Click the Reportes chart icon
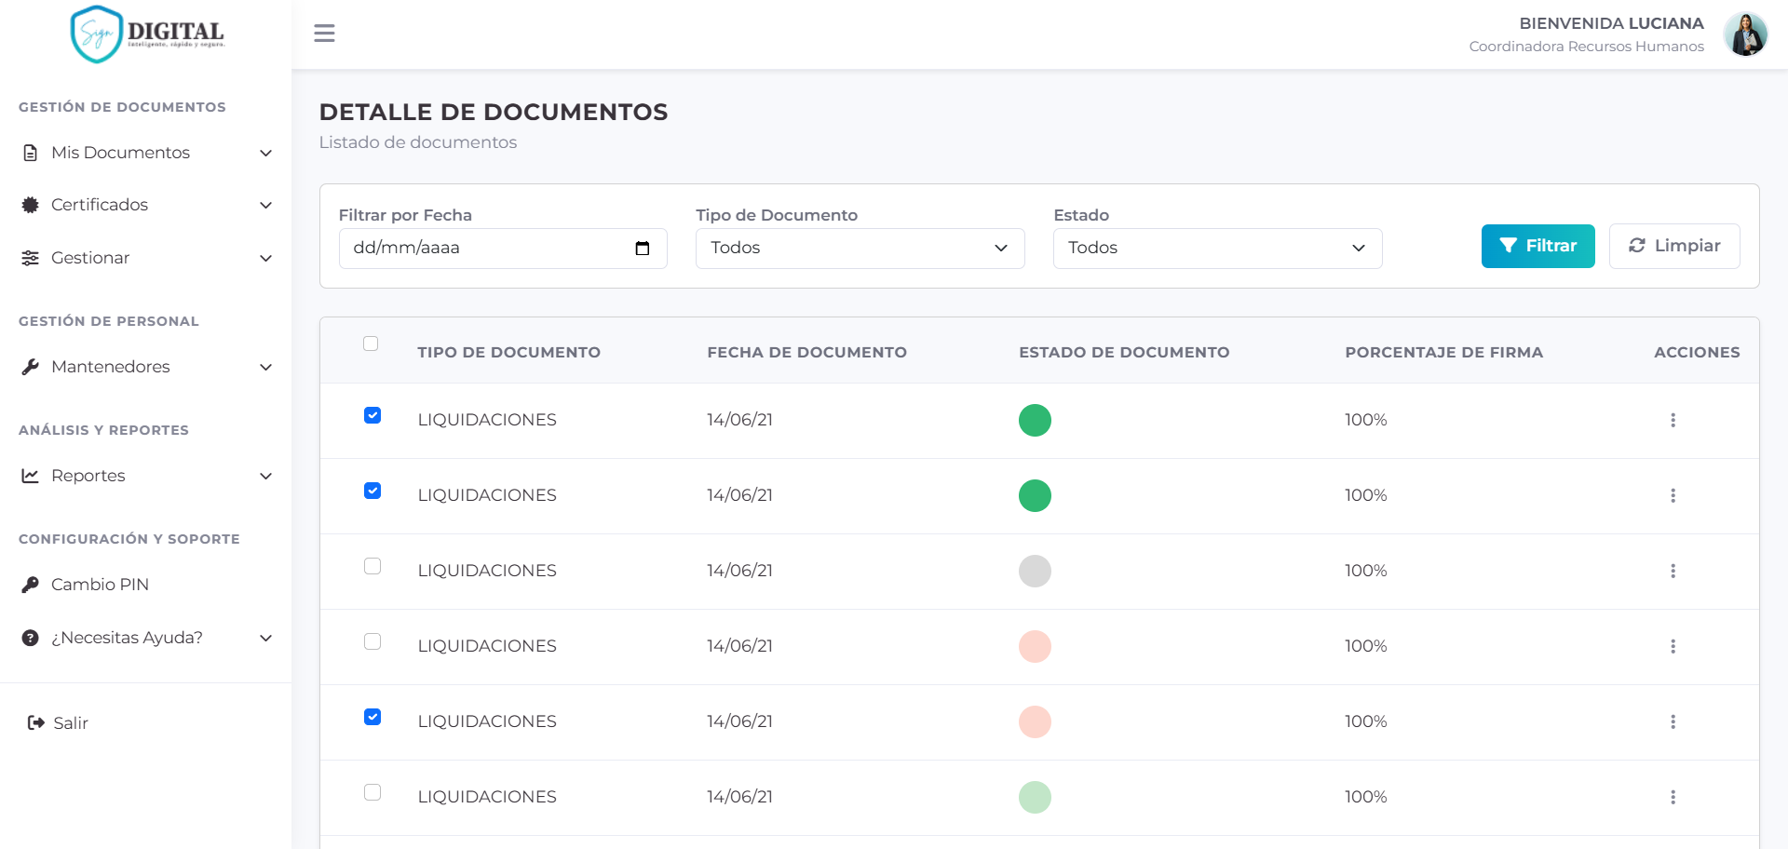The width and height of the screenshot is (1788, 849). tap(31, 476)
